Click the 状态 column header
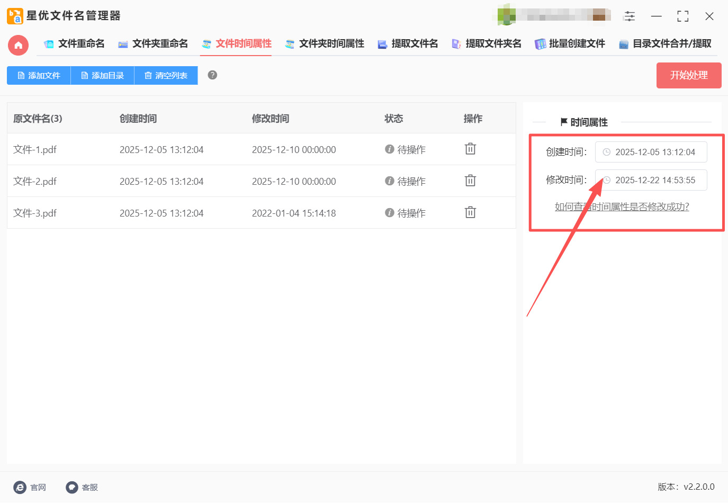This screenshot has width=728, height=503. [394, 119]
